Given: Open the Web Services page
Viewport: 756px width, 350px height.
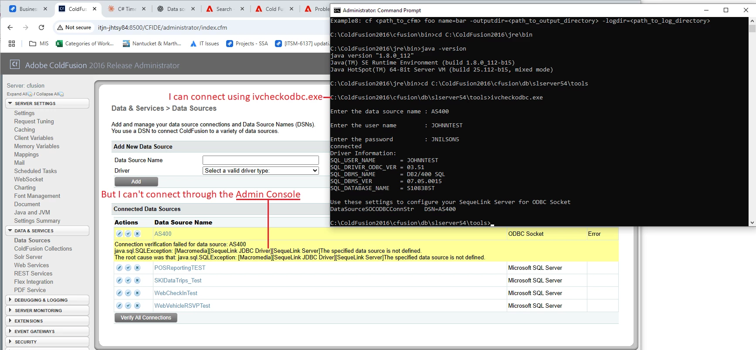Looking at the screenshot, I should pos(31,265).
